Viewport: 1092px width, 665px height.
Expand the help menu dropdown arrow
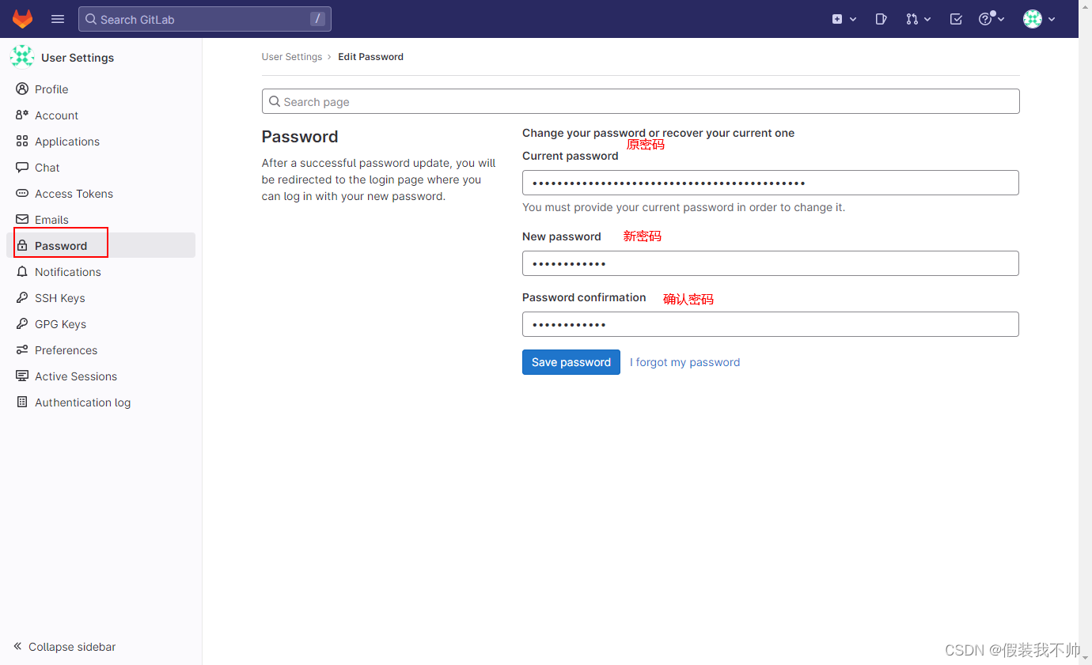1001,19
